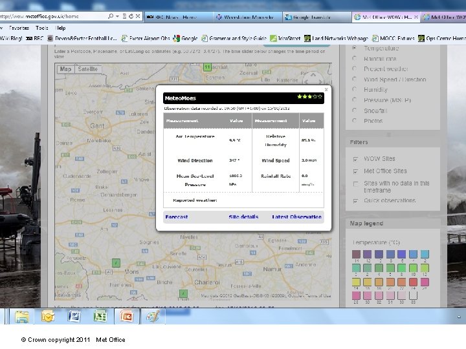Open the Favorites menu

click(19, 28)
